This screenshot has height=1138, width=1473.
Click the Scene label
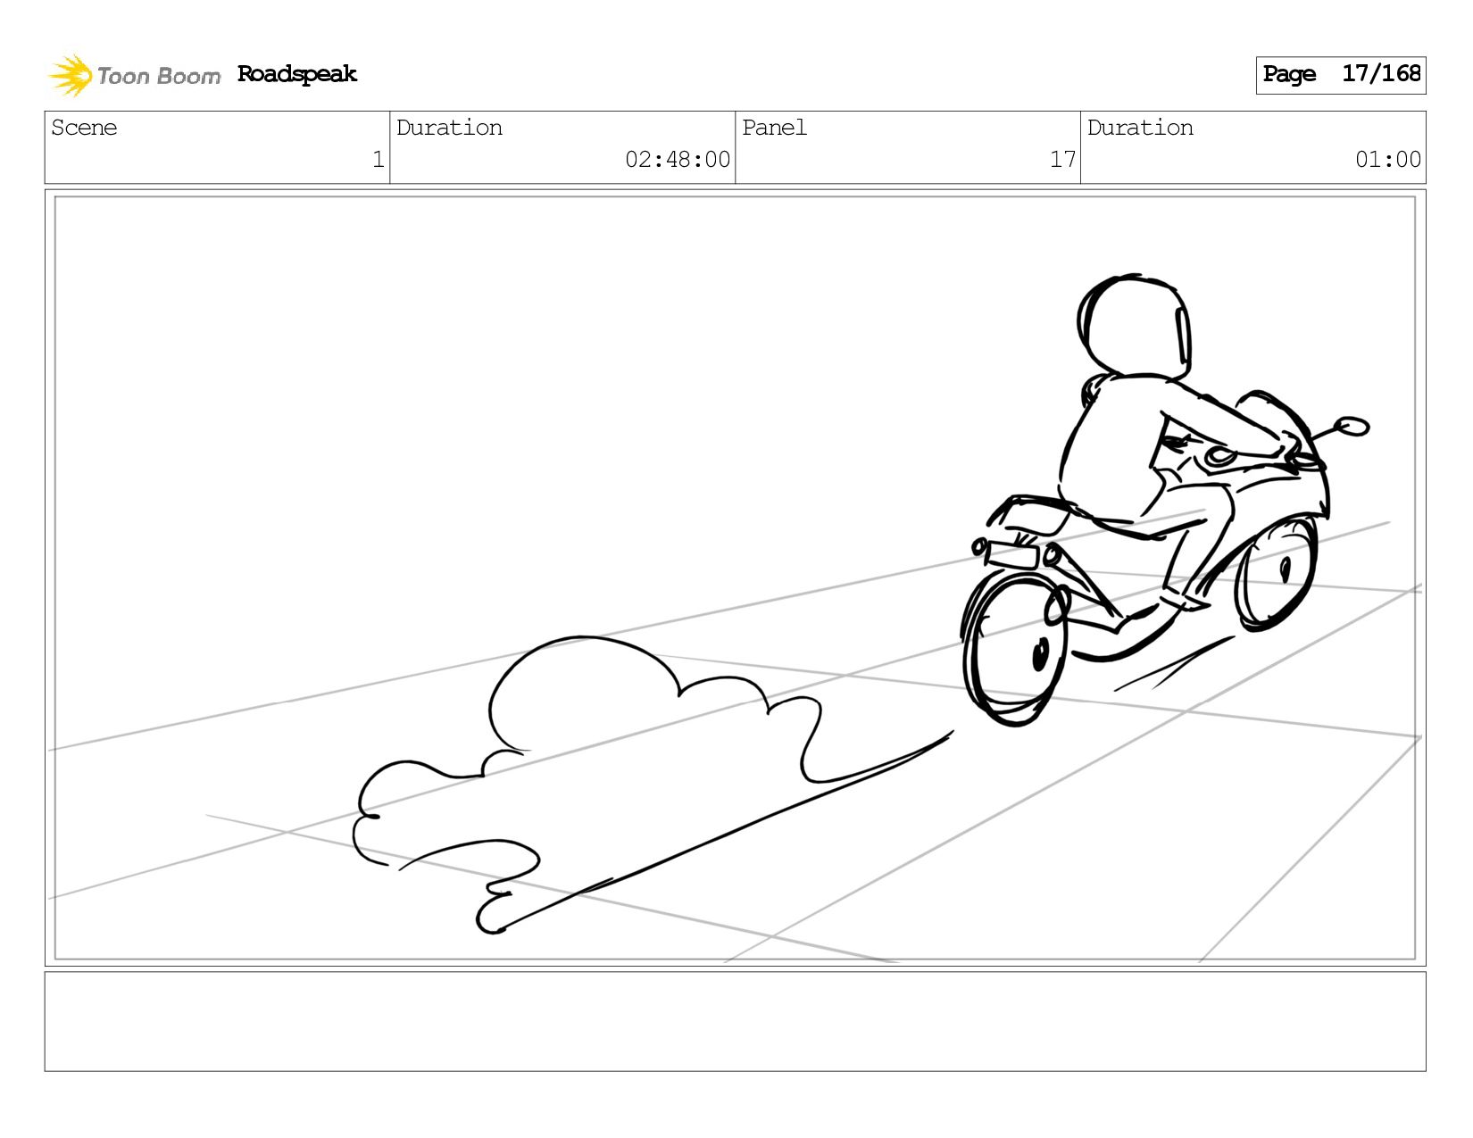(x=84, y=128)
